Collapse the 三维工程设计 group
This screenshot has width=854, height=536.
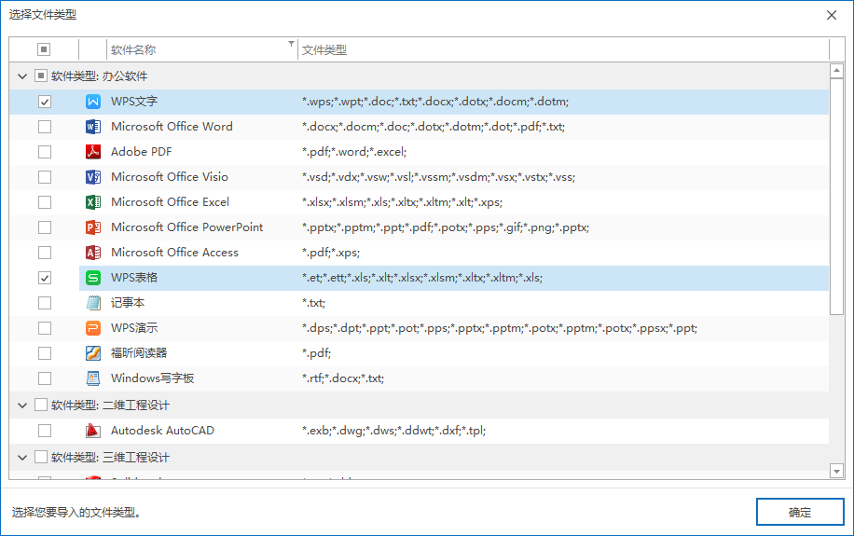(22, 458)
